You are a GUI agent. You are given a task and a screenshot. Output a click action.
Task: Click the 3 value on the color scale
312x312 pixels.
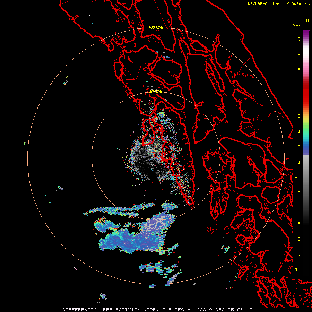click(x=299, y=101)
